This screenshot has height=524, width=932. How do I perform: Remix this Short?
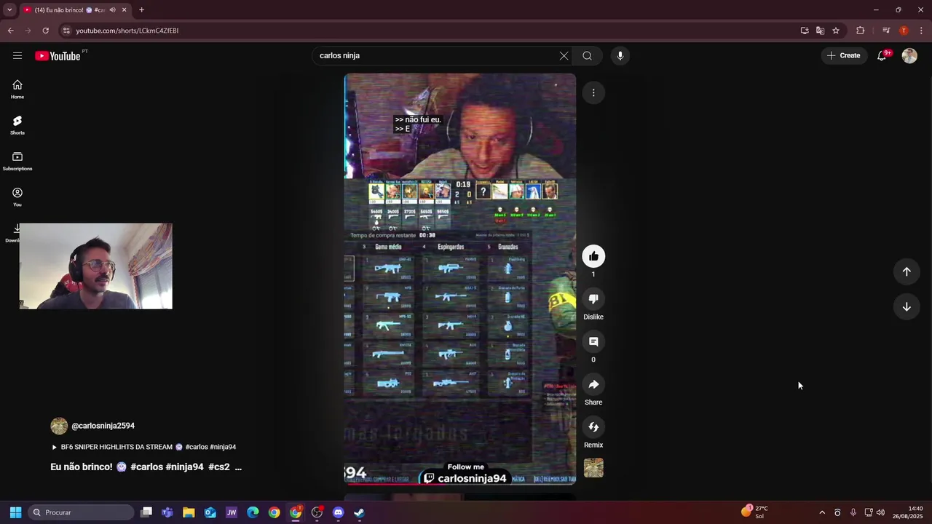[593, 427]
